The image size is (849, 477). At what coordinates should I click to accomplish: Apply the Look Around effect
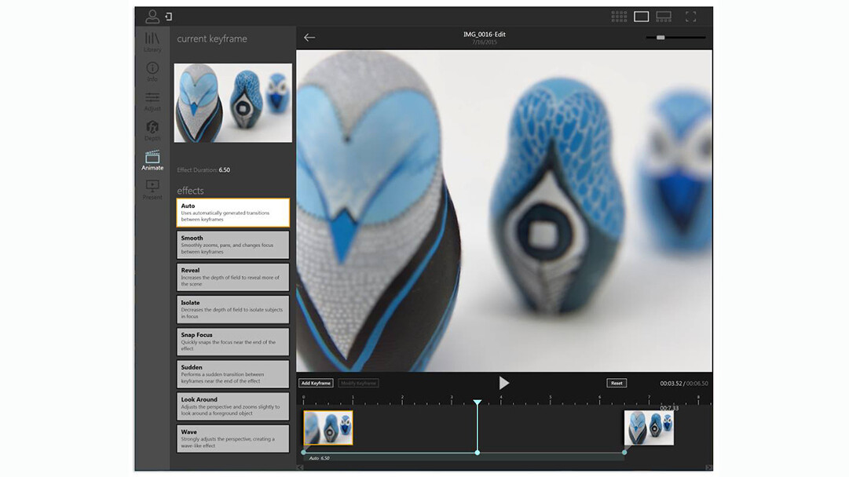click(x=232, y=406)
